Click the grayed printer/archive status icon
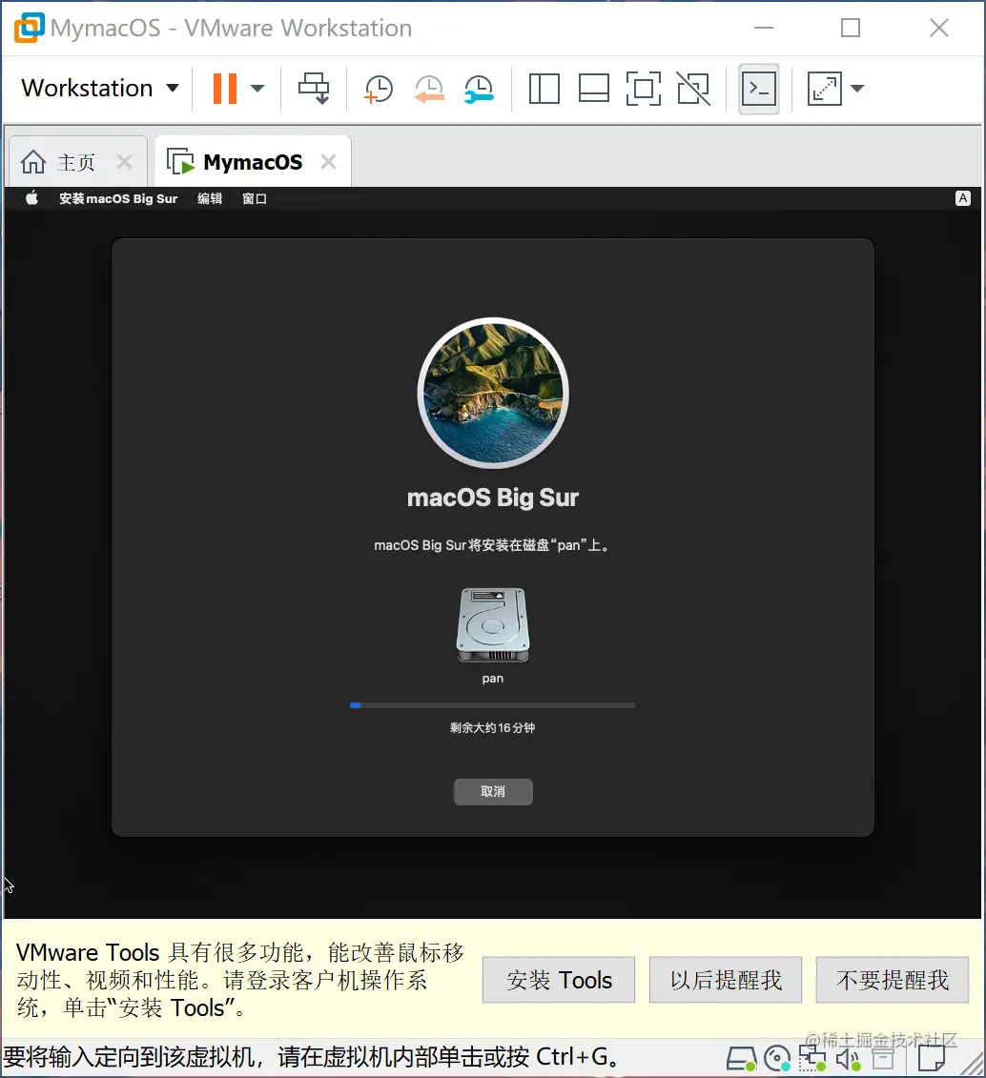Image resolution: width=986 pixels, height=1078 pixels. [x=884, y=1060]
